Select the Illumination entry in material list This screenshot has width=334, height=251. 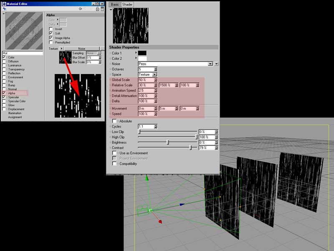pyautogui.click(x=15, y=113)
